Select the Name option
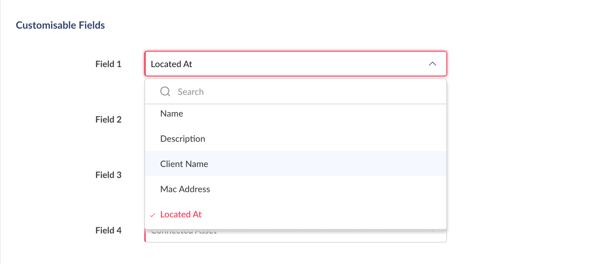 point(171,114)
